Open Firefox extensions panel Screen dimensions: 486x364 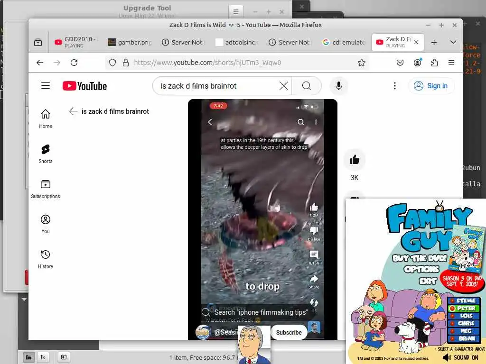point(434,63)
